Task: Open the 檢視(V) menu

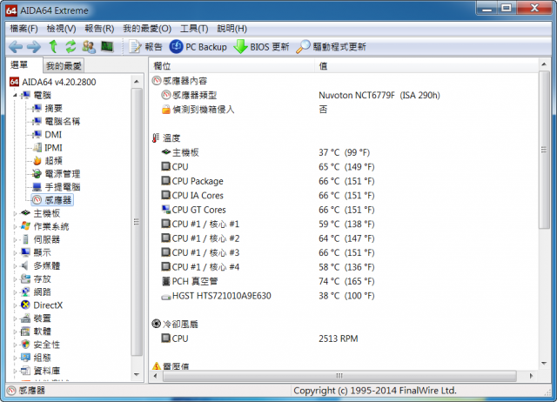Action: click(62, 29)
